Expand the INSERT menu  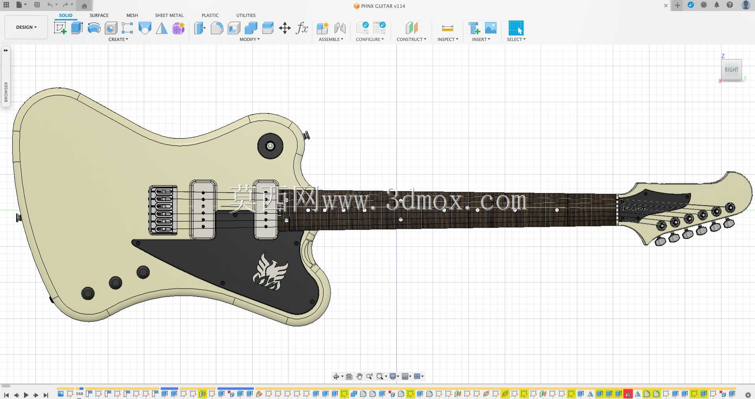click(x=481, y=39)
